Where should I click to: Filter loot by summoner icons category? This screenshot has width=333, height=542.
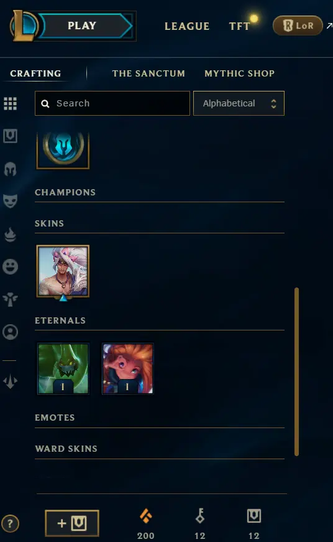[11, 332]
